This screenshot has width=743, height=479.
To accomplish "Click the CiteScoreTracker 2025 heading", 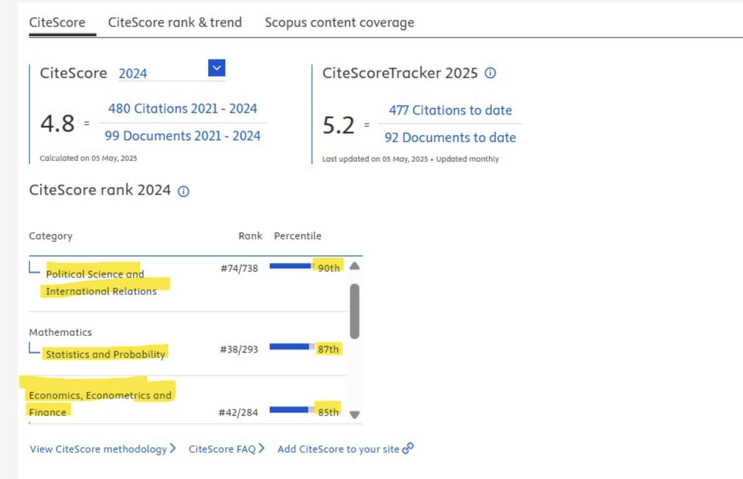I will click(400, 73).
